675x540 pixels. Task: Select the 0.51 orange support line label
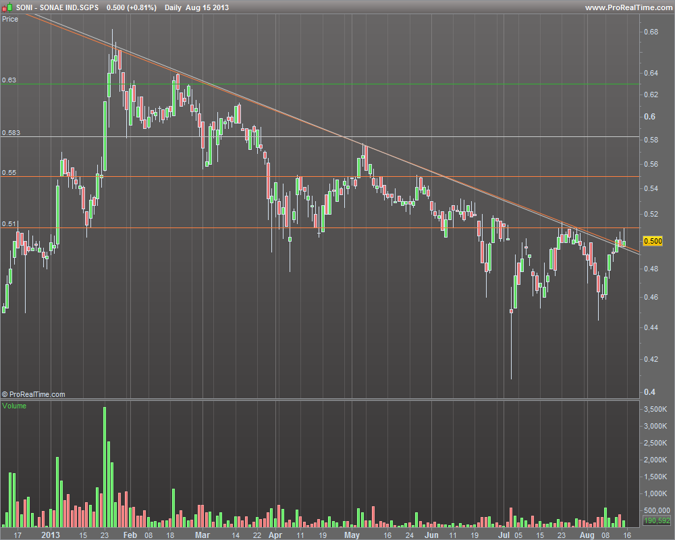click(x=9, y=223)
